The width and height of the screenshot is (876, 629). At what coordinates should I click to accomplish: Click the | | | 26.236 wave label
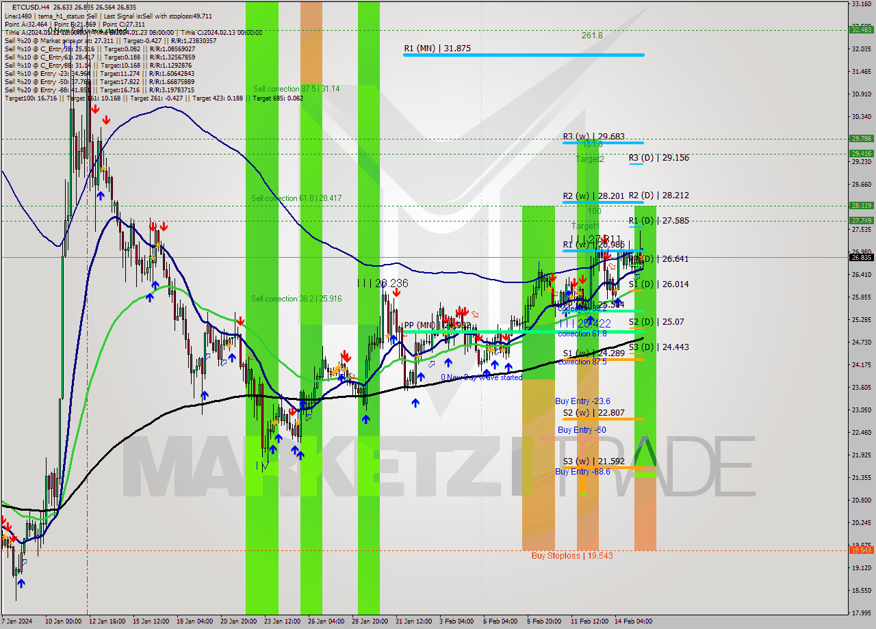383,283
